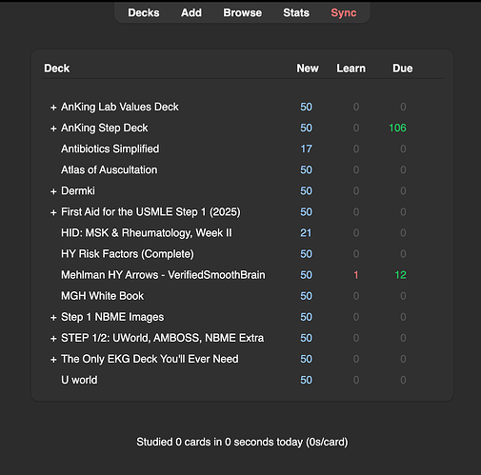Screen dimensions: 481x475
Task: Expand the Dermki deck
Action: pos(53,191)
